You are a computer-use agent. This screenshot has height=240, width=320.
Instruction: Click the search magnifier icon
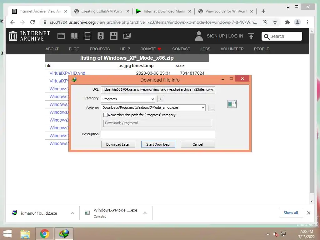pos(267,37)
